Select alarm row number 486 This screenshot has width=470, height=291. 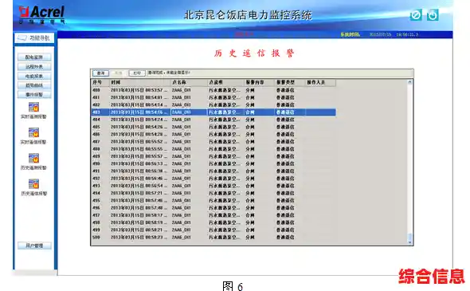tap(213, 134)
